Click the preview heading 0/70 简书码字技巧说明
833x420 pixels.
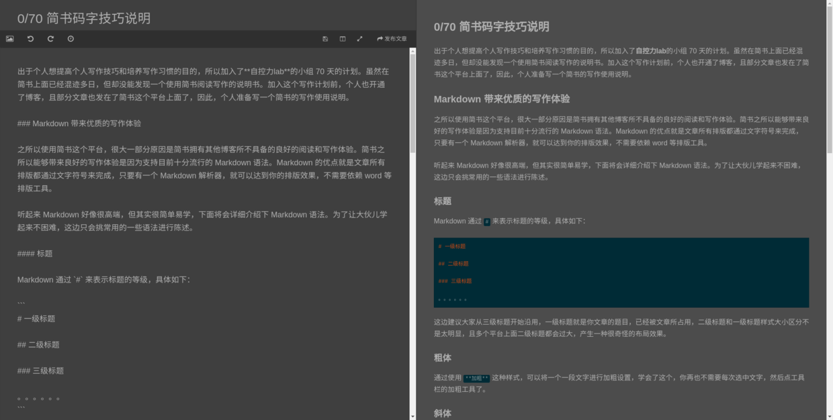click(x=492, y=27)
